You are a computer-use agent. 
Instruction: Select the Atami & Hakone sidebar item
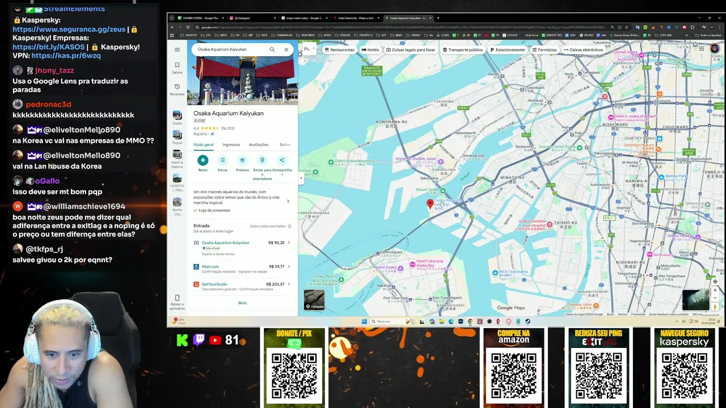(177, 159)
